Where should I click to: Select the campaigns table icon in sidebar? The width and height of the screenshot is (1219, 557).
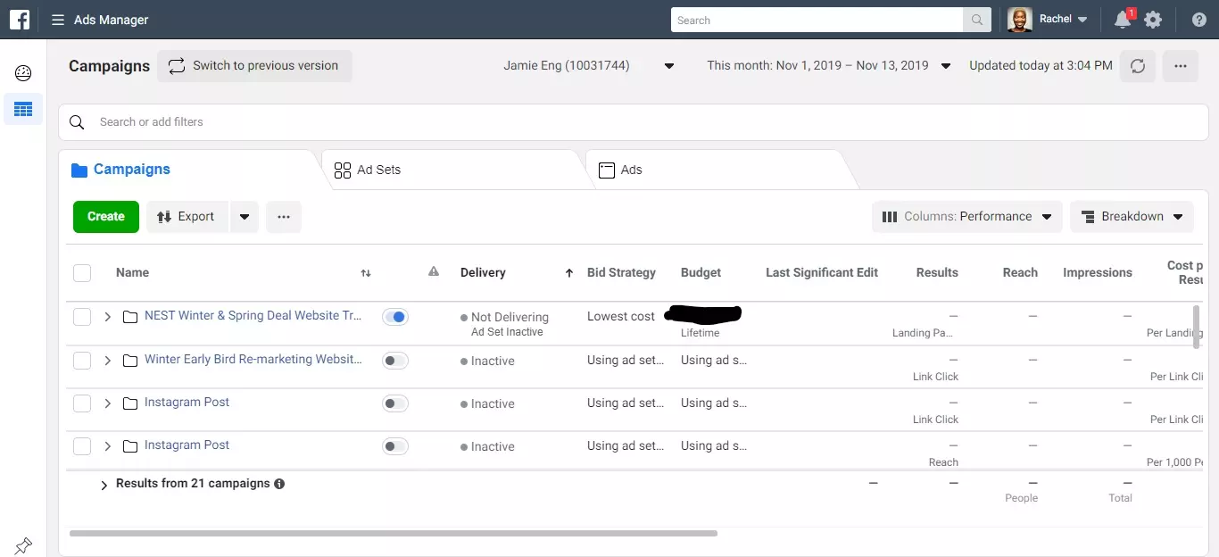coord(23,109)
